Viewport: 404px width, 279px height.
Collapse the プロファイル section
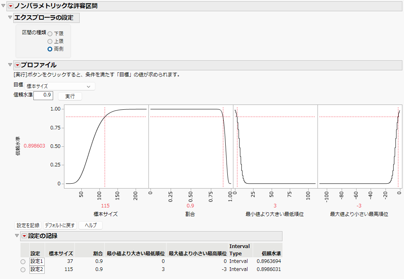[10, 65]
